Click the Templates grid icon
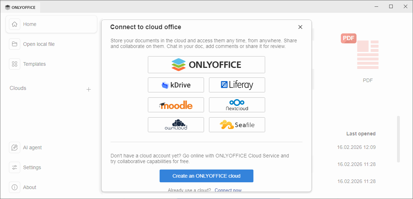This screenshot has height=199, width=413. click(x=15, y=64)
